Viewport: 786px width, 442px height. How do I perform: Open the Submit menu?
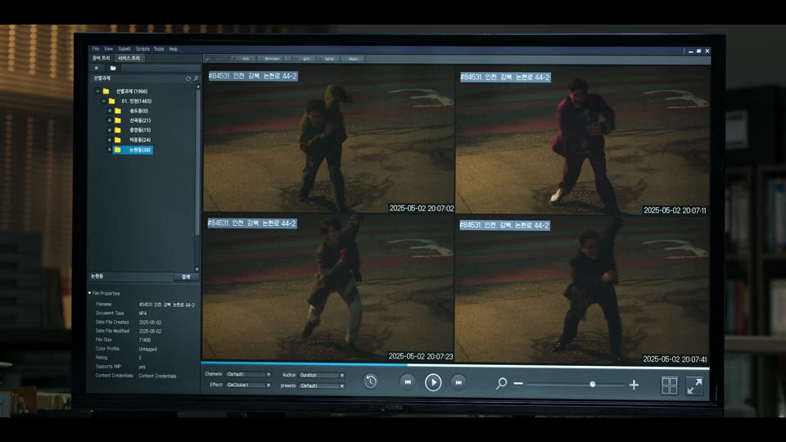tap(124, 49)
